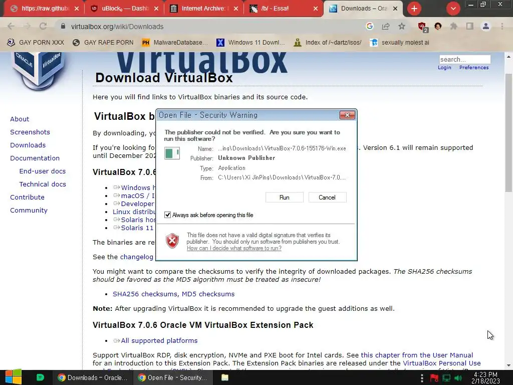Open the MD5 checksums link
Viewport: 513px width, 385px height.
tap(208, 294)
